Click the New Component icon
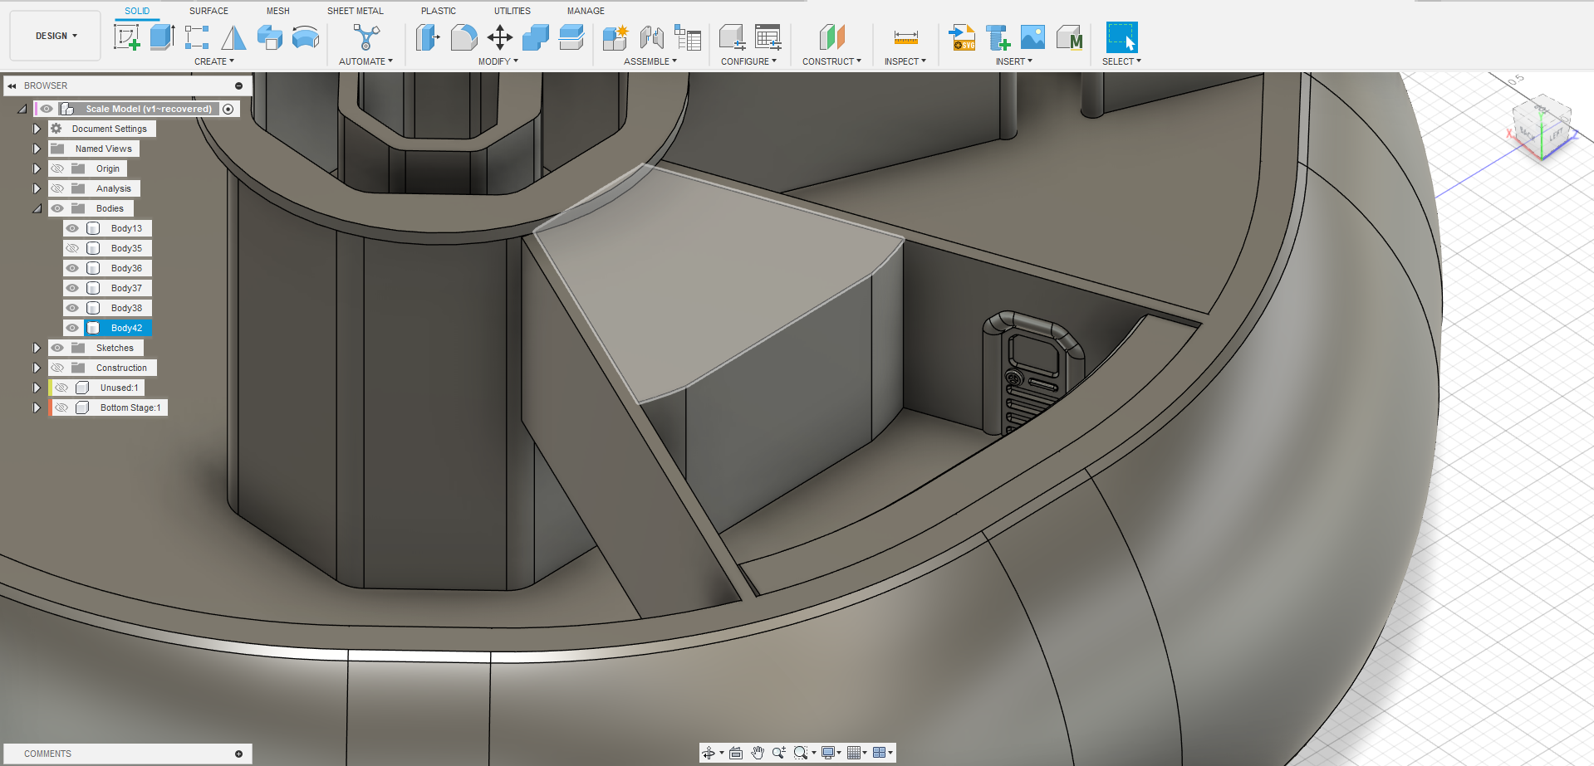This screenshot has width=1594, height=766. (x=616, y=37)
